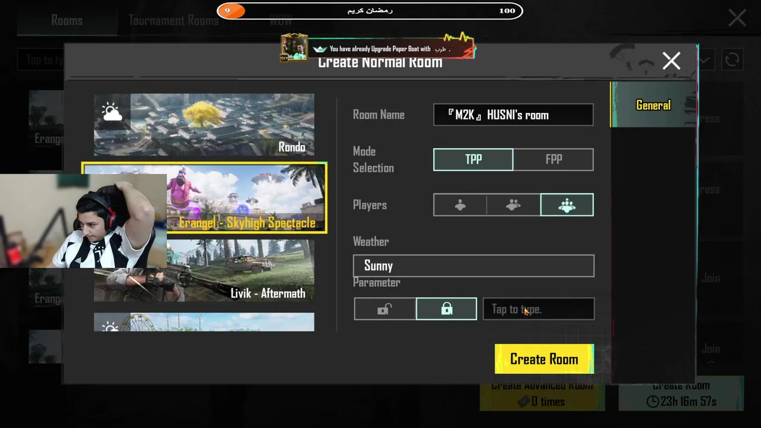Image resolution: width=761 pixels, height=428 pixels.
Task: Close the Create Normal Room dialog
Action: [x=671, y=61]
